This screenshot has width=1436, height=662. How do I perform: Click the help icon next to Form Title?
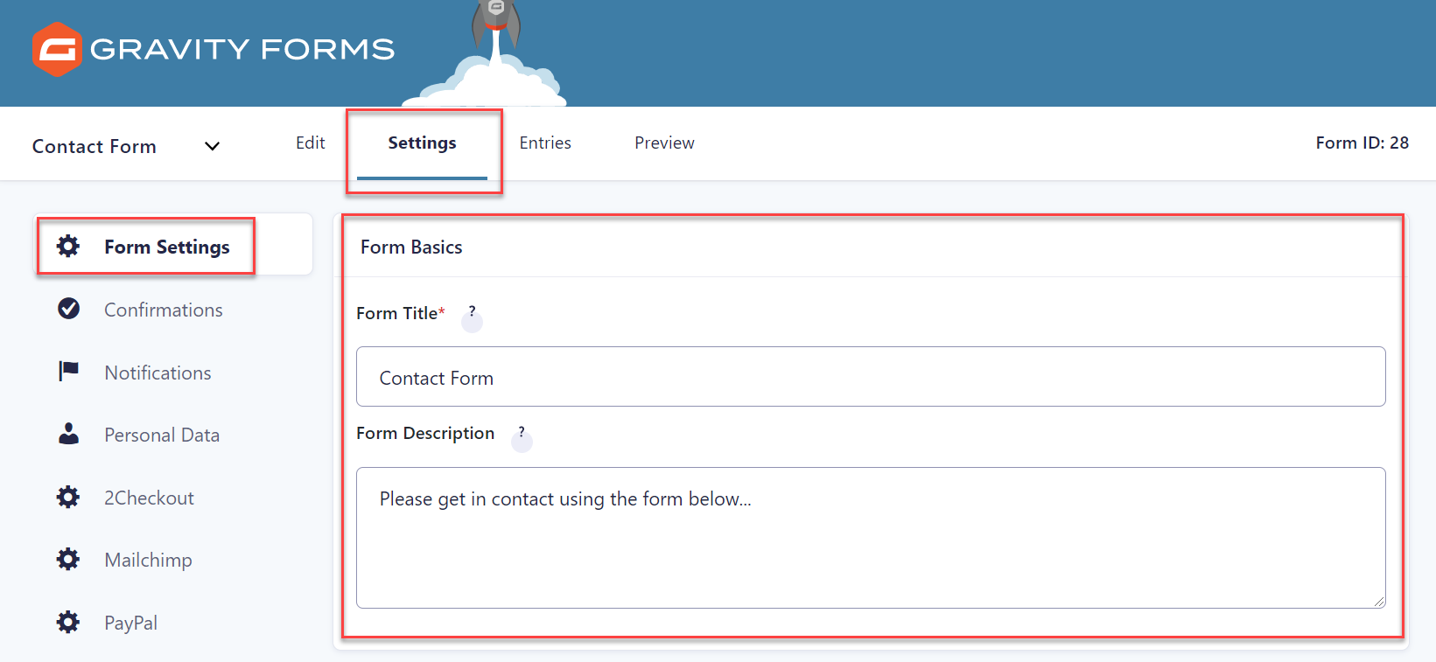pyautogui.click(x=472, y=317)
